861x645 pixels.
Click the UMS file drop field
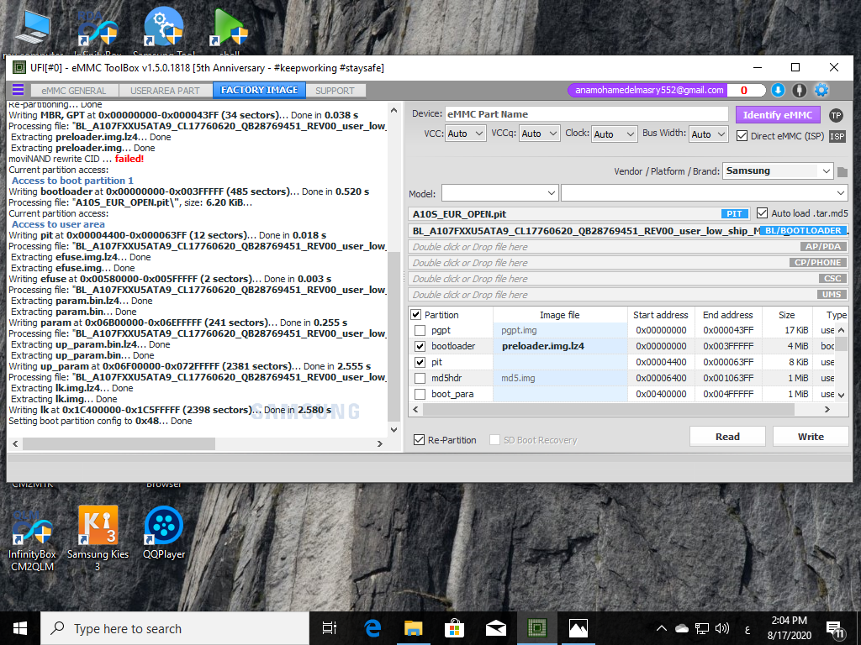(628, 295)
